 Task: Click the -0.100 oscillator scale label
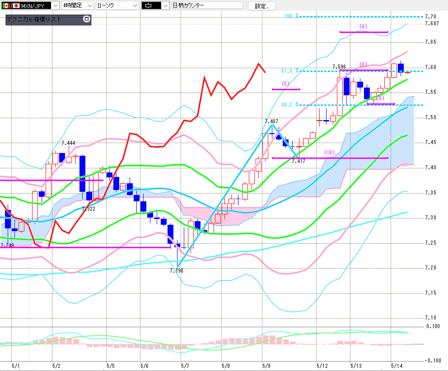(x=433, y=361)
